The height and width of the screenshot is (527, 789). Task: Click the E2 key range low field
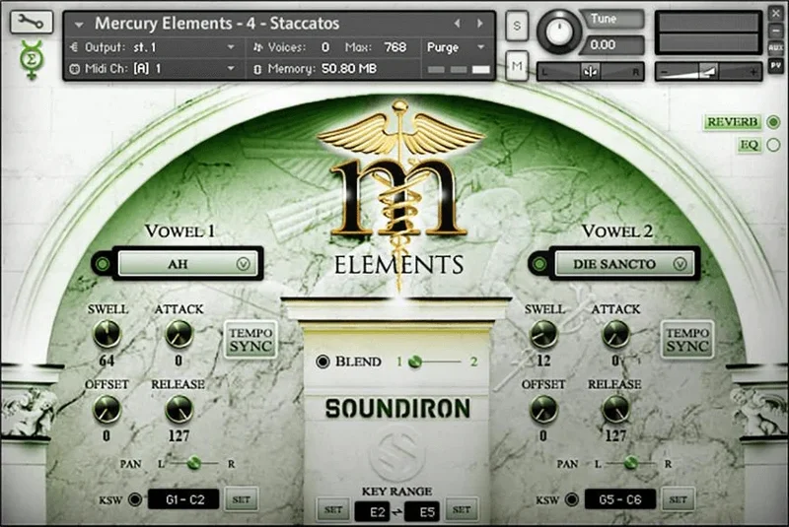[373, 512]
